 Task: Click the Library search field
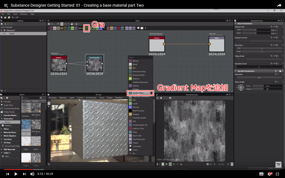pyautogui.click(x=31, y=98)
